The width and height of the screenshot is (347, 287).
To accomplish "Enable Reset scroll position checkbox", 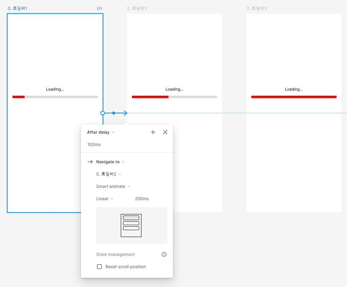I will point(99,267).
